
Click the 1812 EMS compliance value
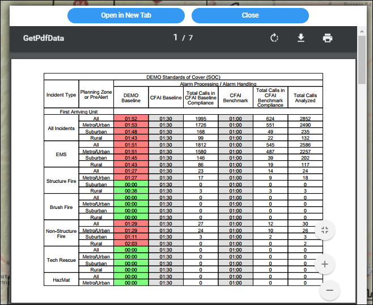pyautogui.click(x=201, y=145)
